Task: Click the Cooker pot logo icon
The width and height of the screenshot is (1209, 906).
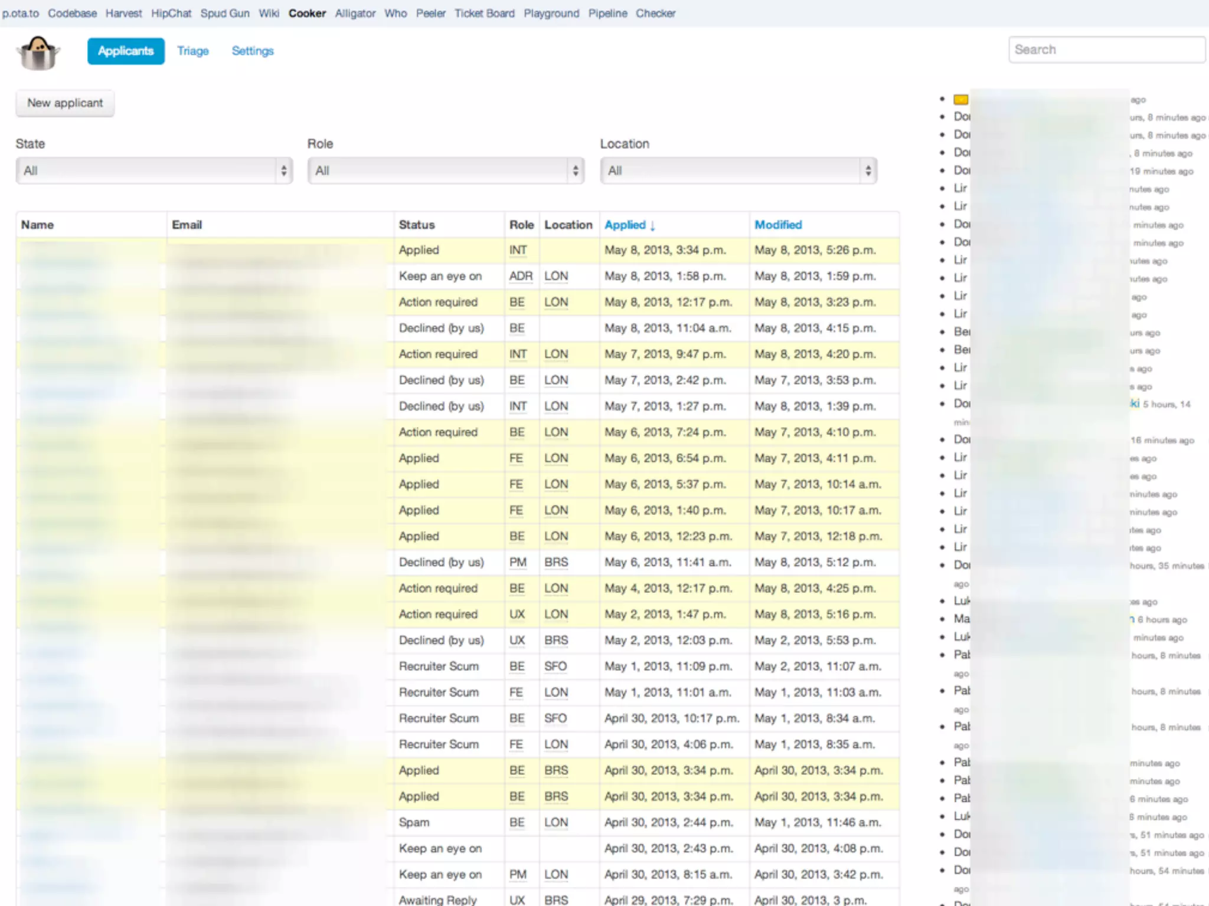Action: point(38,53)
